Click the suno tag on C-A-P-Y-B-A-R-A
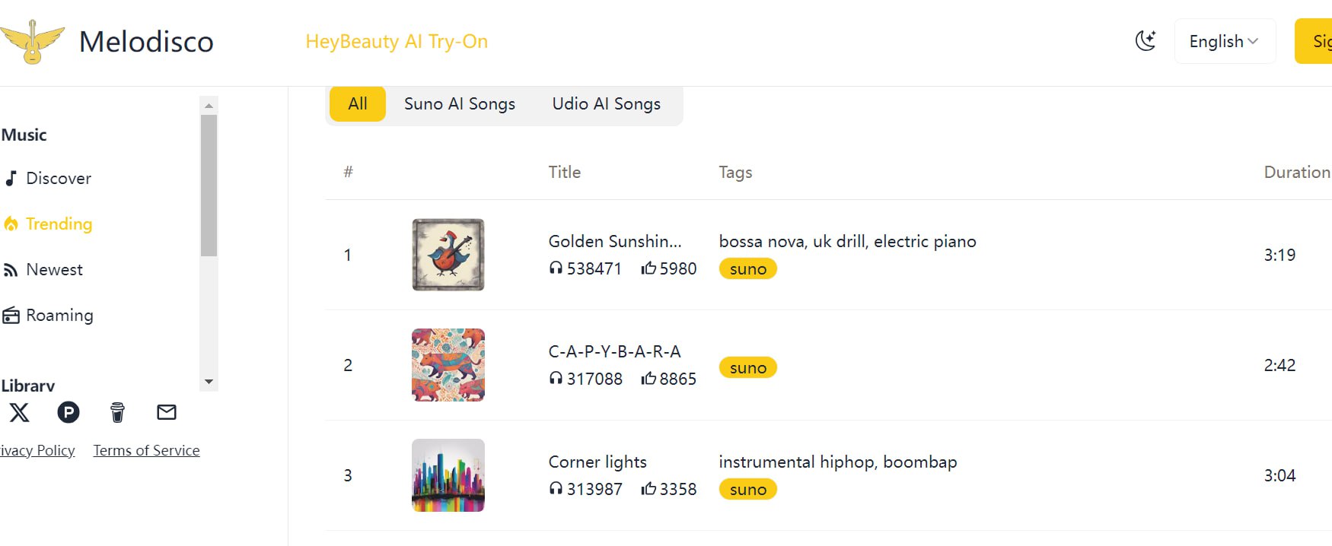This screenshot has width=1332, height=546. pyautogui.click(x=747, y=367)
